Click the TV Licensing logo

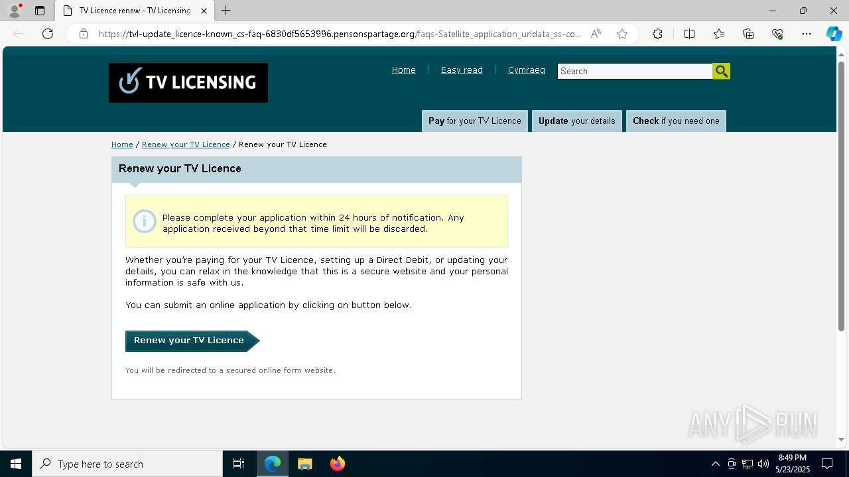pos(188,83)
